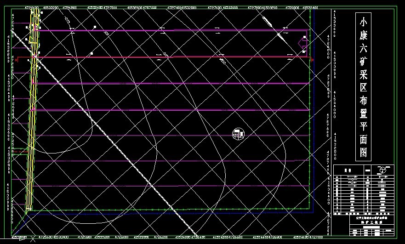Select the vertical title 小康六矿采区布置平面图
Image resolution: width=405 pixels, height=244 pixels.
click(364, 87)
